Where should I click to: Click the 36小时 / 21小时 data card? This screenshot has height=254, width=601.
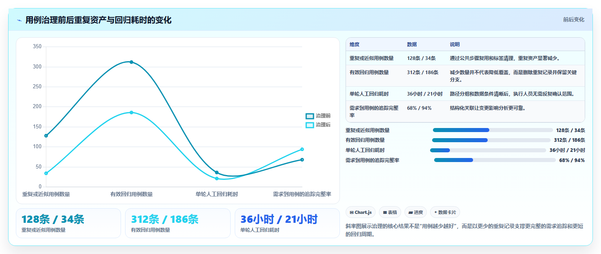point(287,223)
